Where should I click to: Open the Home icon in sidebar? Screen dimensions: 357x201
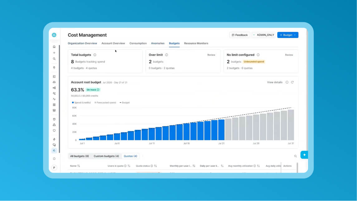pos(54,47)
